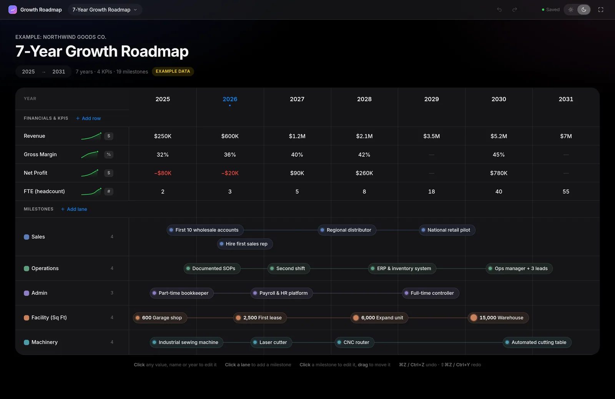Edit 2028 Net Profit value $260K

click(364, 173)
